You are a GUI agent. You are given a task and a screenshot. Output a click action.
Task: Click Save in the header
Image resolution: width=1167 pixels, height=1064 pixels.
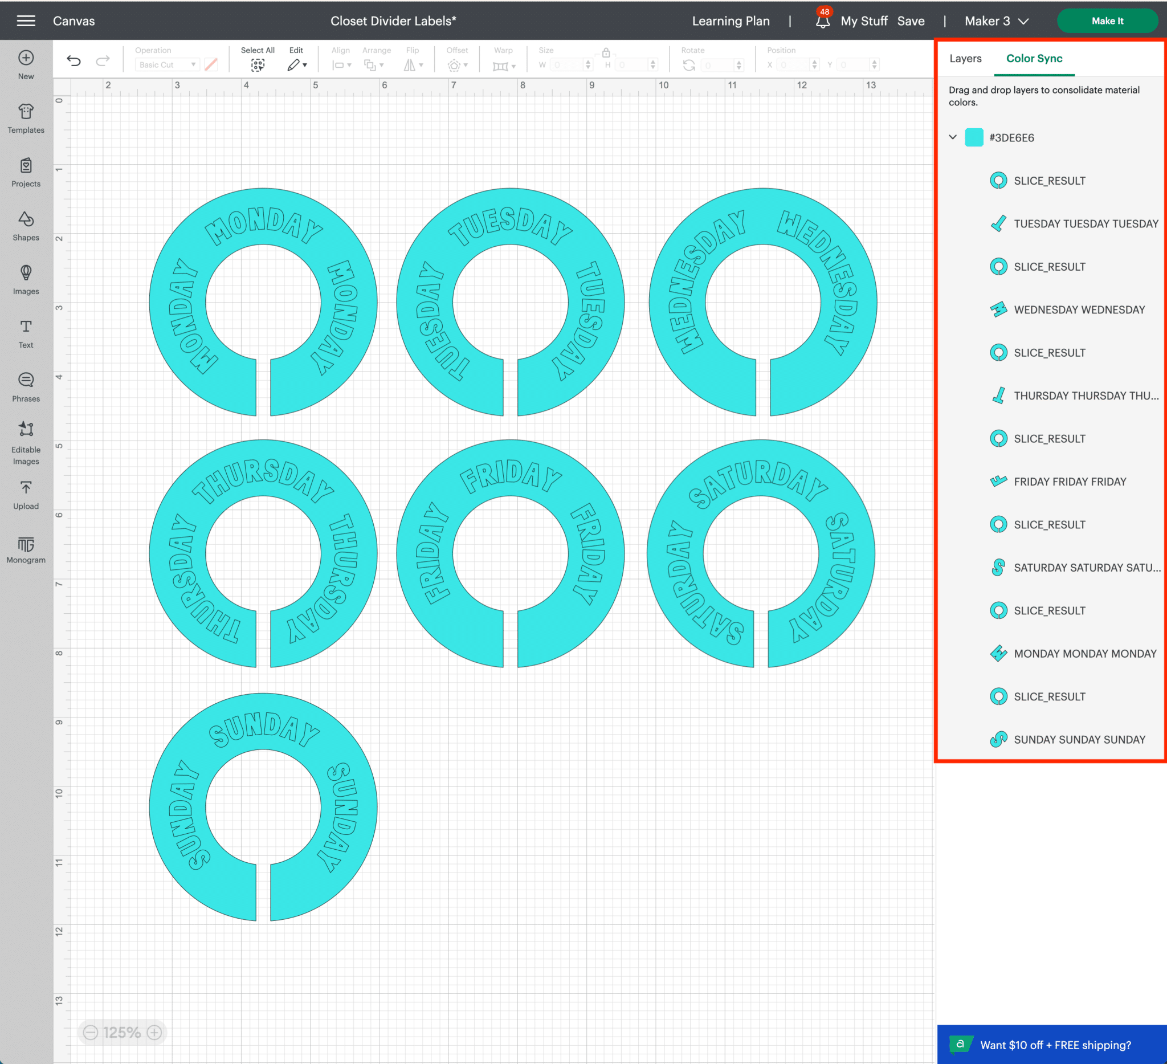click(911, 21)
